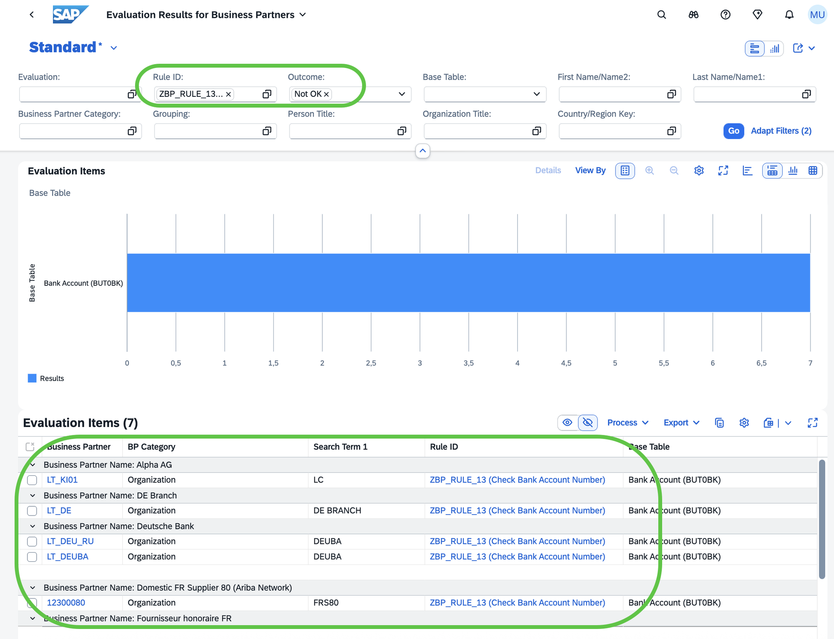The width and height of the screenshot is (834, 639).
Task: Open the LT_DEU_RU business partner link
Action: point(70,541)
